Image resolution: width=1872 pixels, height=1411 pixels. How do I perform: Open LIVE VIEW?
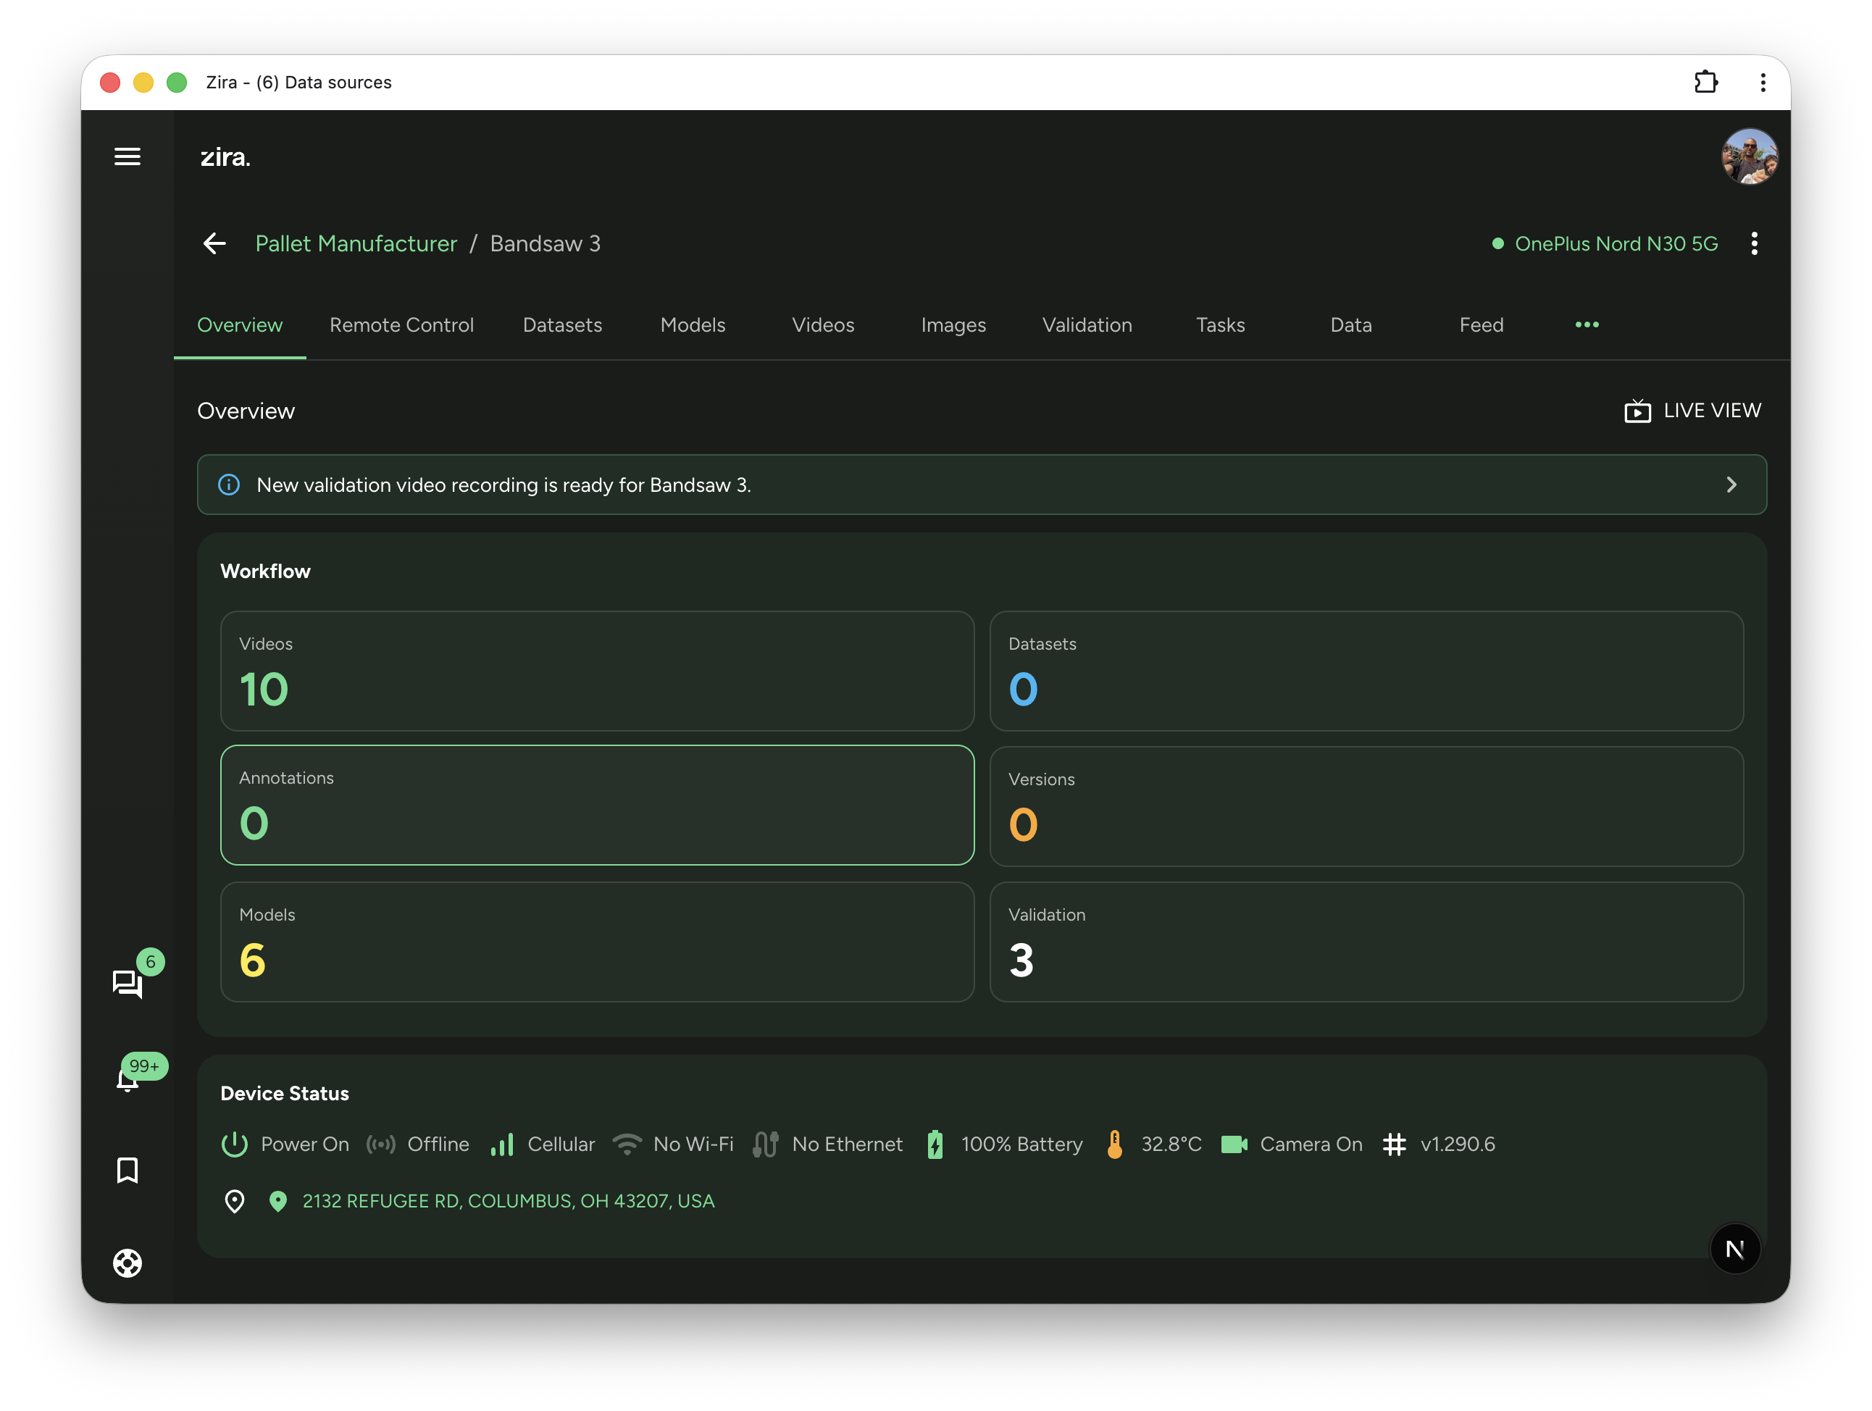click(1692, 410)
